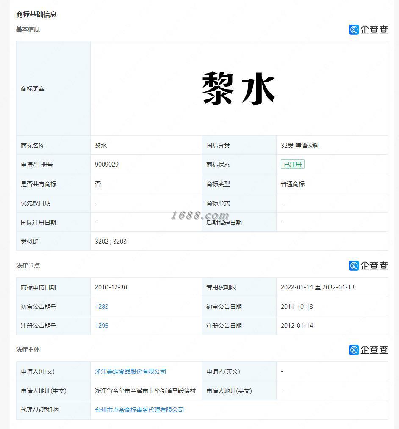Click registration announcement date 2012-01-14
This screenshot has height=429, width=399.
click(297, 326)
